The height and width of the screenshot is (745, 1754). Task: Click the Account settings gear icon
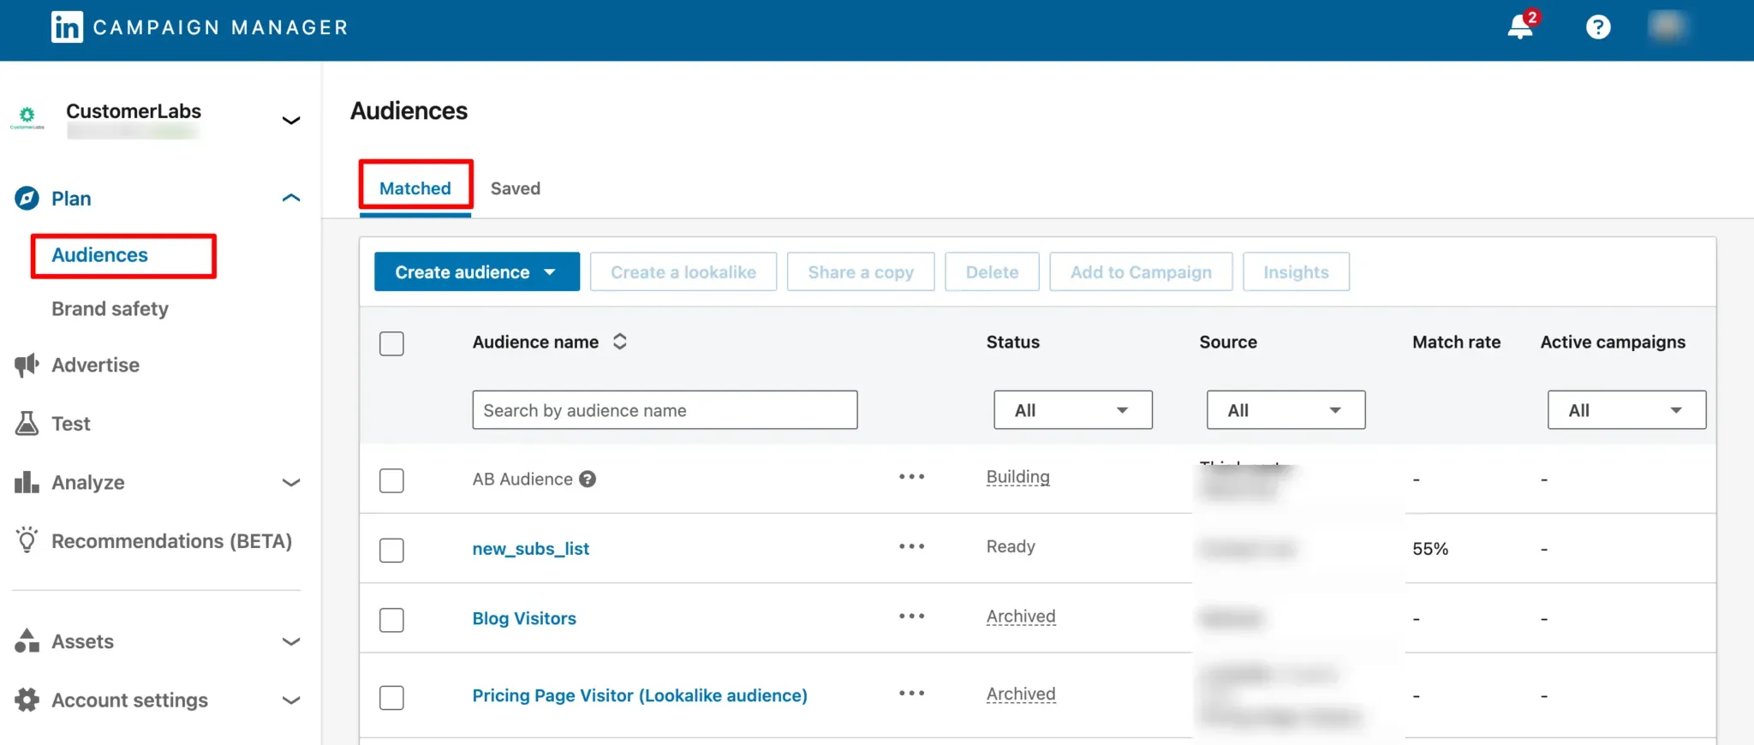click(27, 700)
